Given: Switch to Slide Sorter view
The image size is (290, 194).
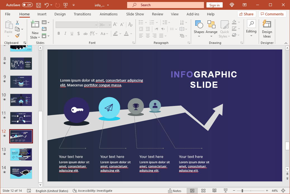Looking at the screenshot, I should click(x=203, y=191).
